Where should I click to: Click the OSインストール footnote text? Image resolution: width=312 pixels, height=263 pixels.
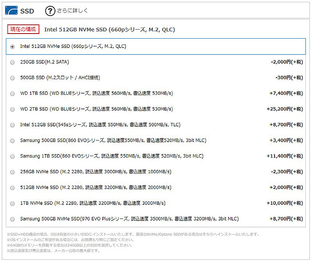tap(71, 240)
